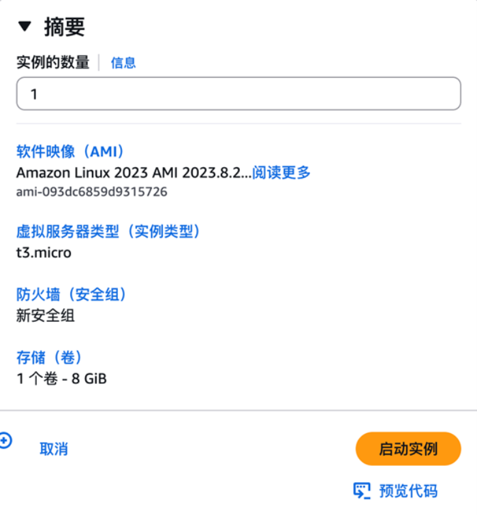
Task: Select the ami-093dc6859d9315726 ID text
Action: [91, 192]
